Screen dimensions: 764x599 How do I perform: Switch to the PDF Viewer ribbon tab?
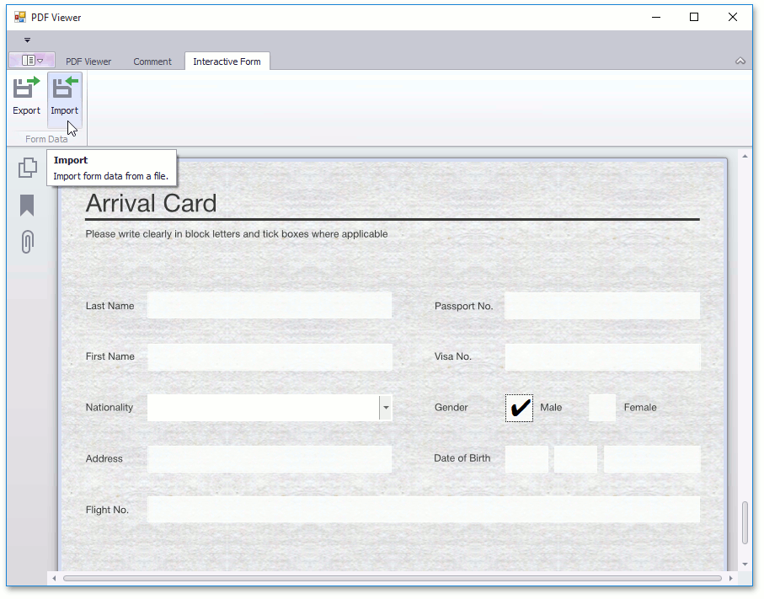pos(88,62)
